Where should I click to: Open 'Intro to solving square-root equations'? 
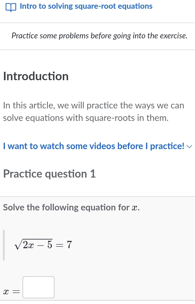[86, 6]
